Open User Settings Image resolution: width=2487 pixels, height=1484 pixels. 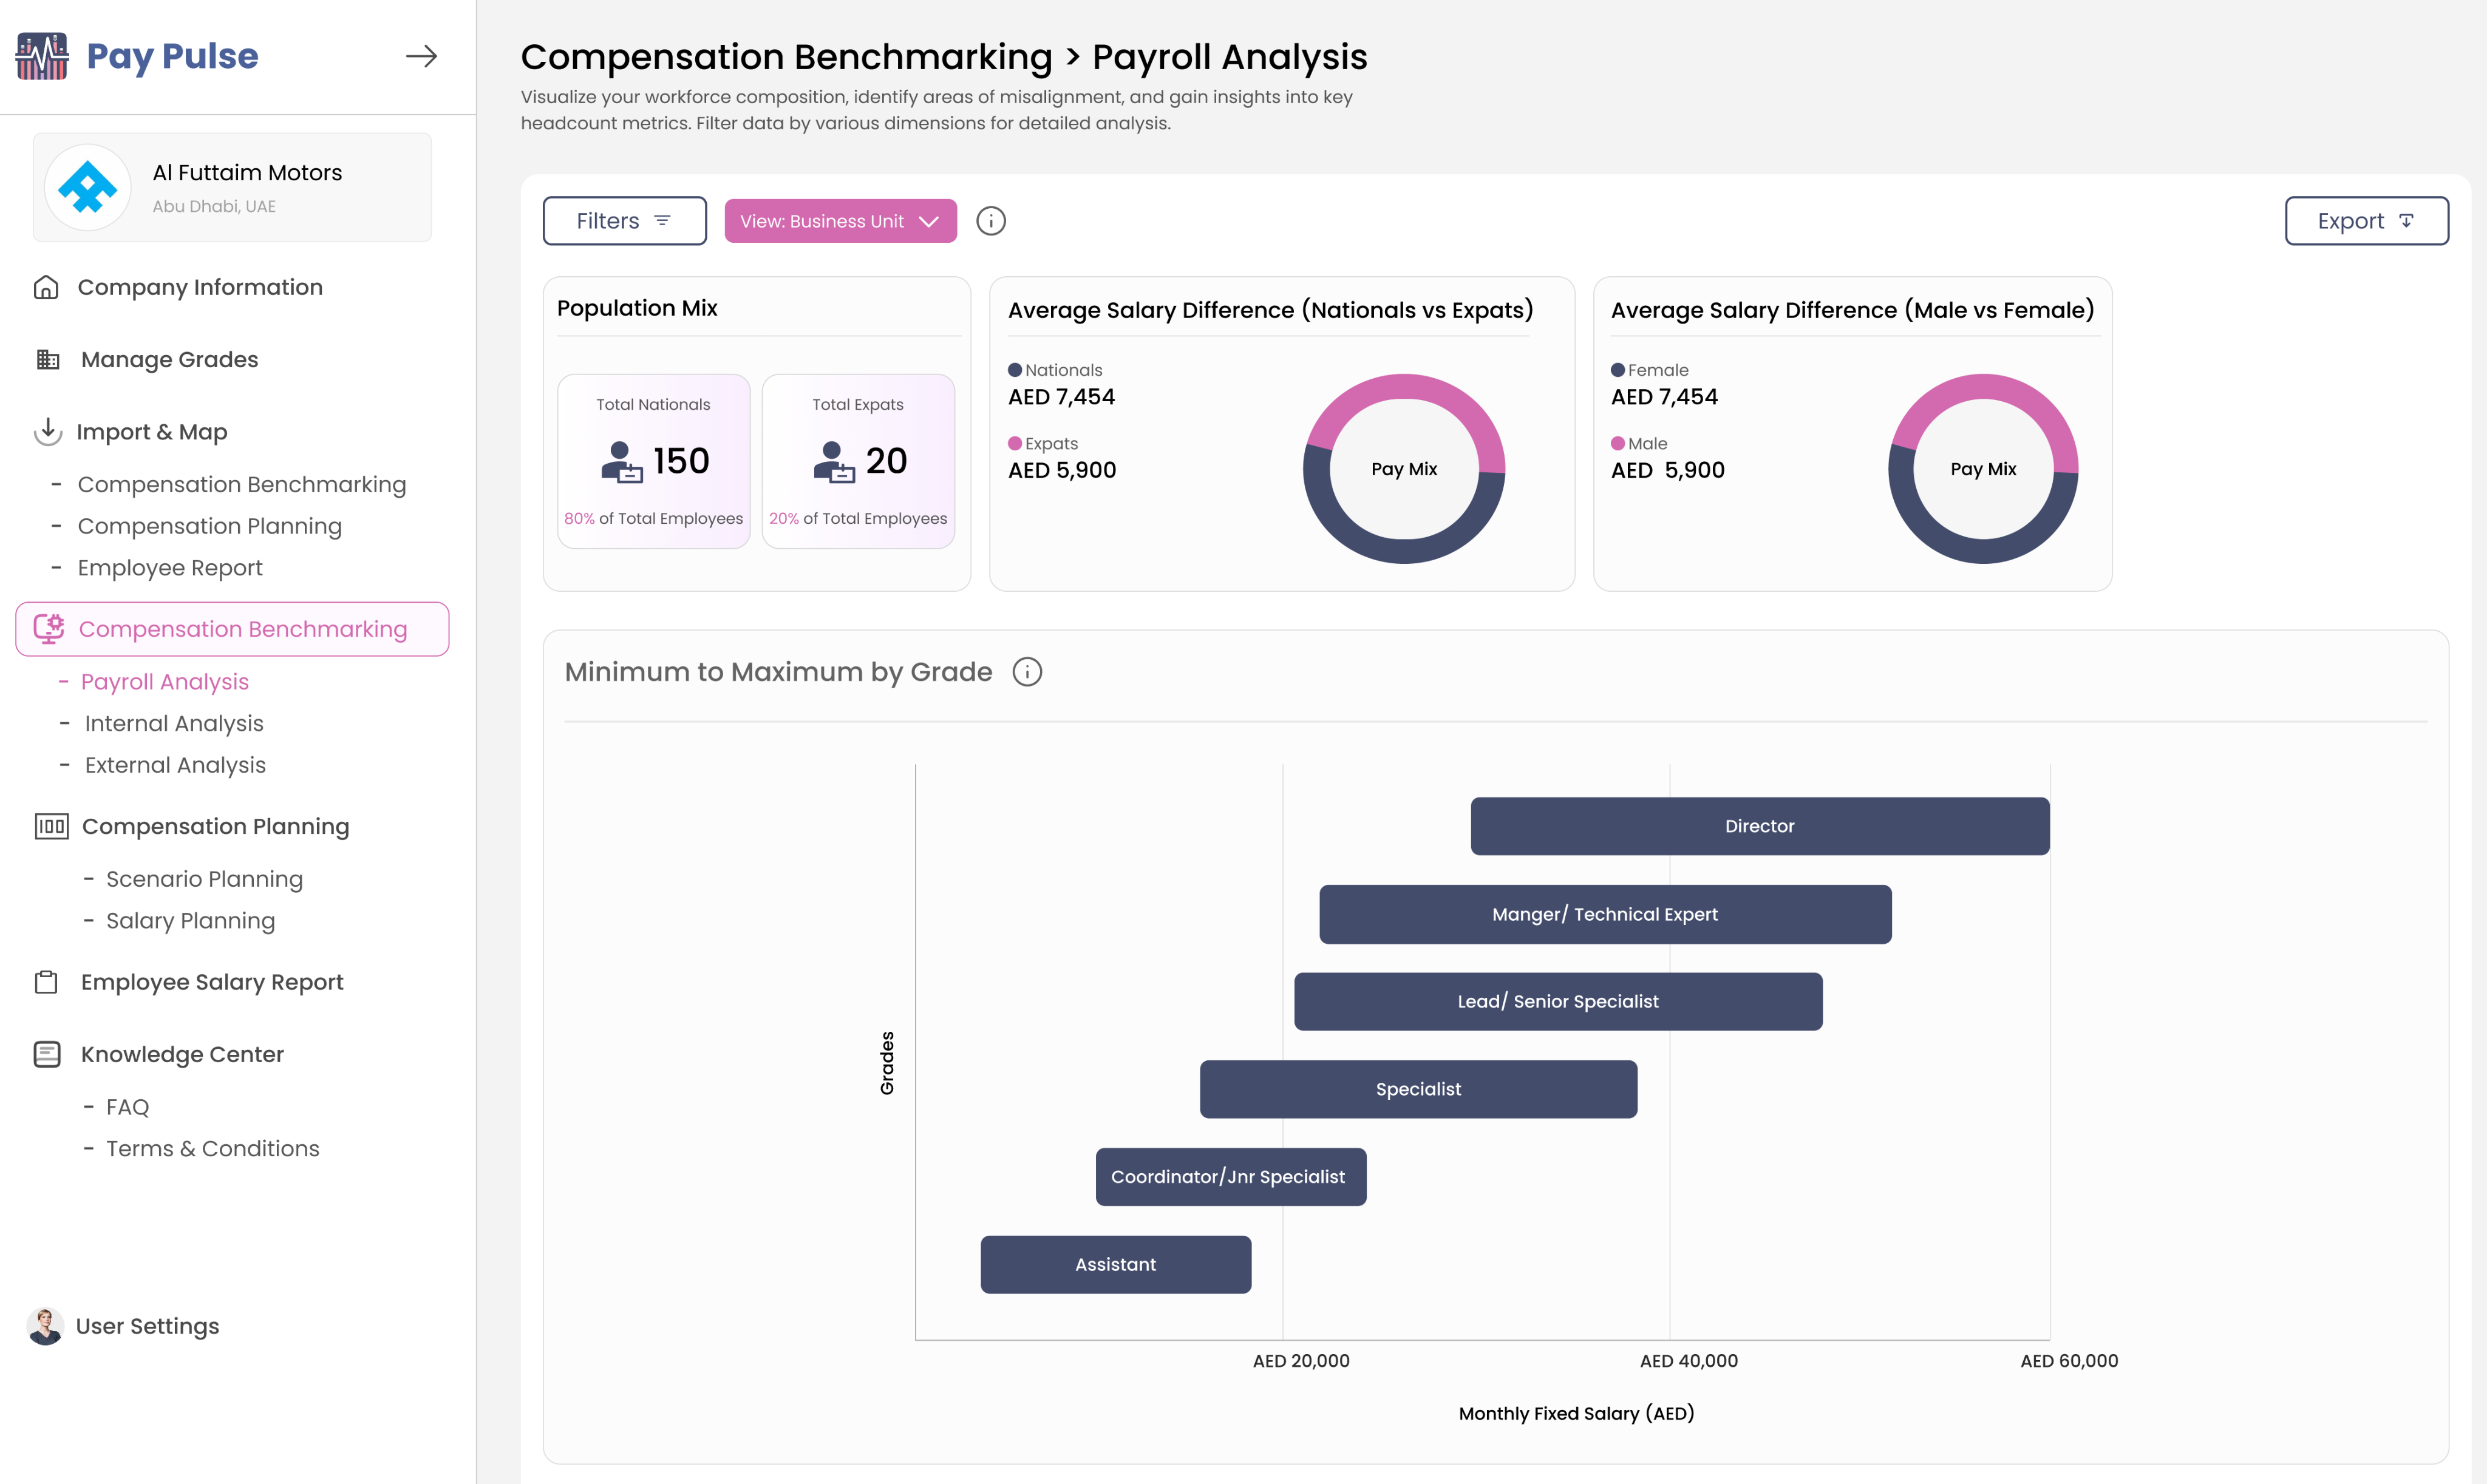pos(146,1326)
